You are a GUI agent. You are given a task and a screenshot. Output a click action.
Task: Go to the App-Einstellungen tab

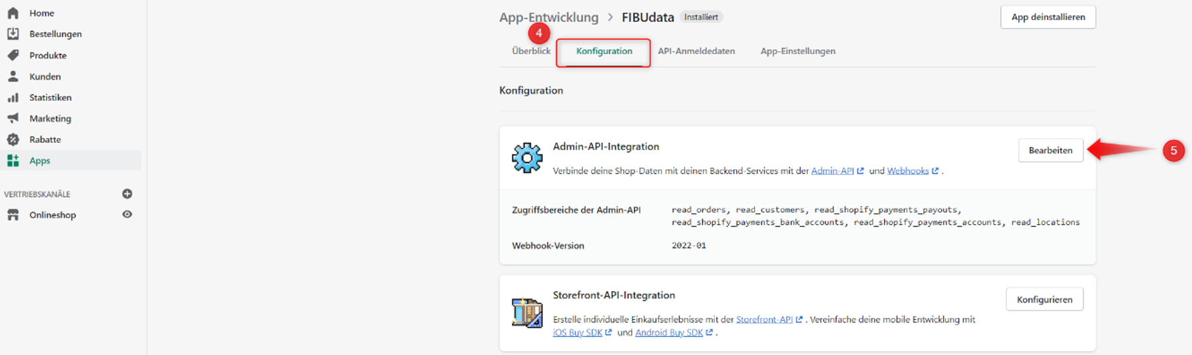(x=797, y=51)
